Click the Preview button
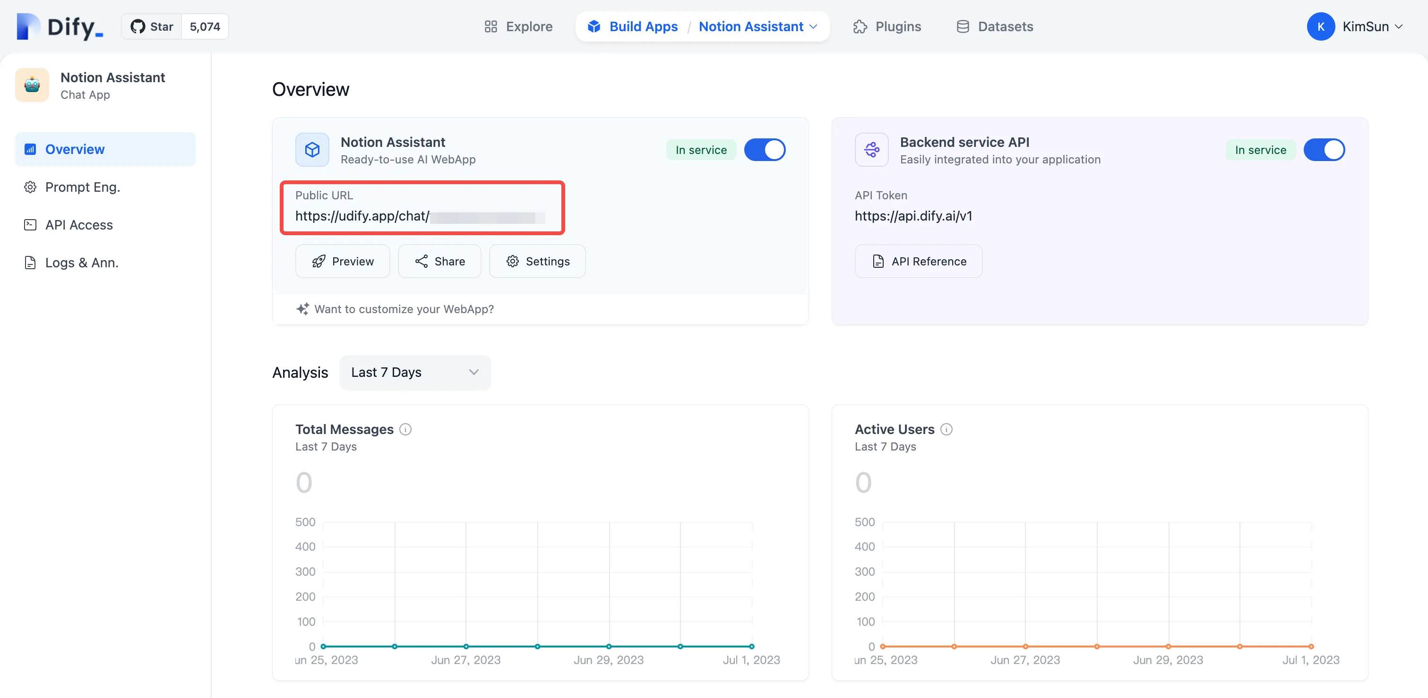This screenshot has height=698, width=1428. pyautogui.click(x=343, y=262)
